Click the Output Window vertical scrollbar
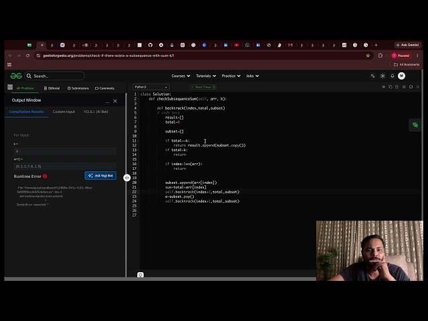Screen dimensions: 428x321 click(126, 185)
